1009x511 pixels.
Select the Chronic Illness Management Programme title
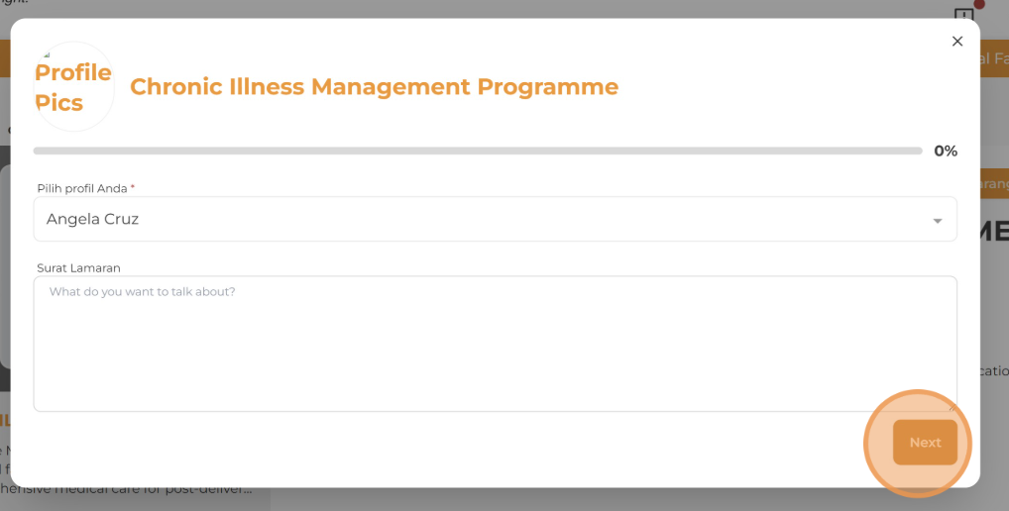tap(374, 87)
